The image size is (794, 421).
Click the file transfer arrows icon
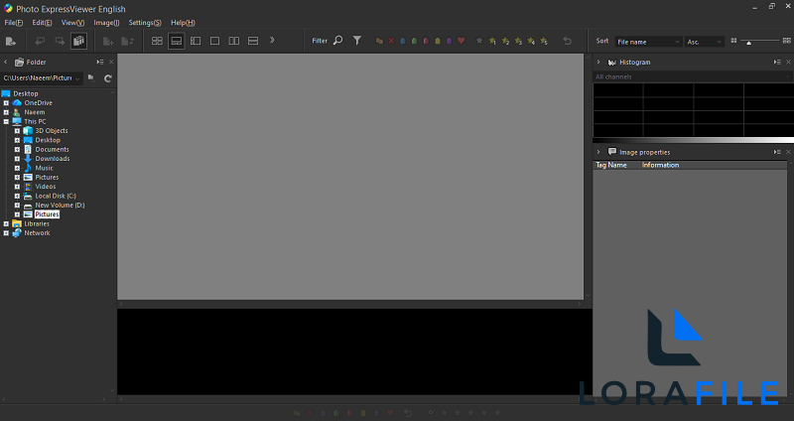[128, 42]
